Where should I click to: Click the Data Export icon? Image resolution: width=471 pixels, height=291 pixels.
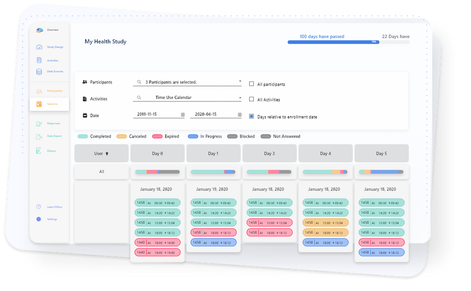(x=39, y=137)
